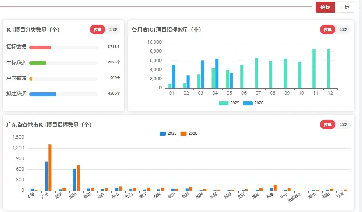Viewport: 362px width, 212px height.
Task: Click the blue 2025 bar for 深圳
Action: click(75, 180)
